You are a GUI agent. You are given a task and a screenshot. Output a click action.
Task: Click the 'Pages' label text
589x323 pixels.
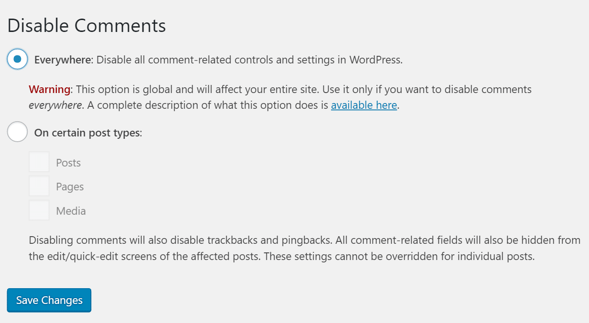(70, 187)
